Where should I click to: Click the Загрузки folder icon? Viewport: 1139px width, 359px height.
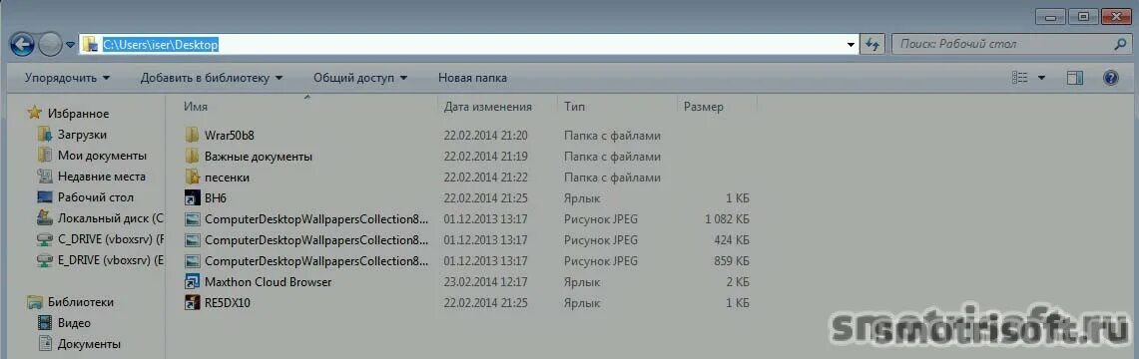tap(45, 135)
